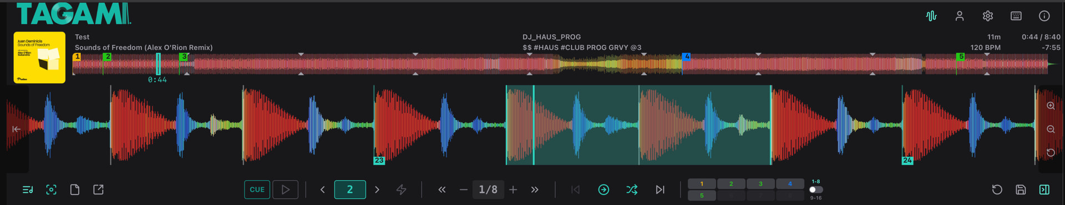Click the open-external export icon
Viewport: 1065px width, 205px height.
point(98,190)
